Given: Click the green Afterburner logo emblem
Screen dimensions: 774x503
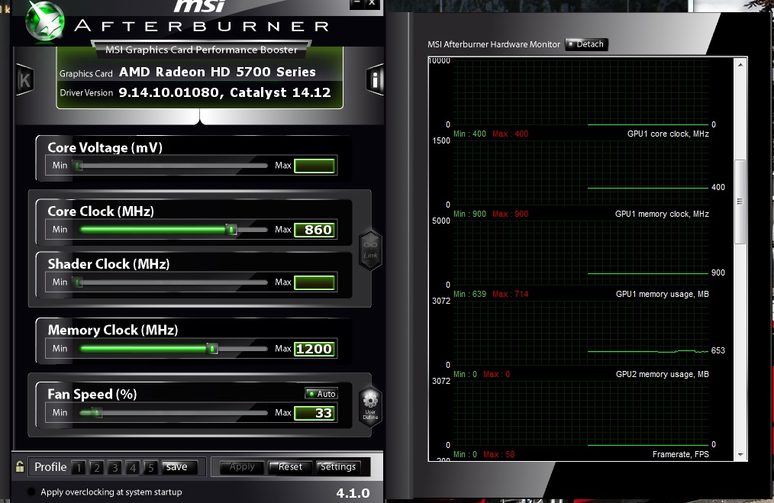Looking at the screenshot, I should click(x=45, y=21).
